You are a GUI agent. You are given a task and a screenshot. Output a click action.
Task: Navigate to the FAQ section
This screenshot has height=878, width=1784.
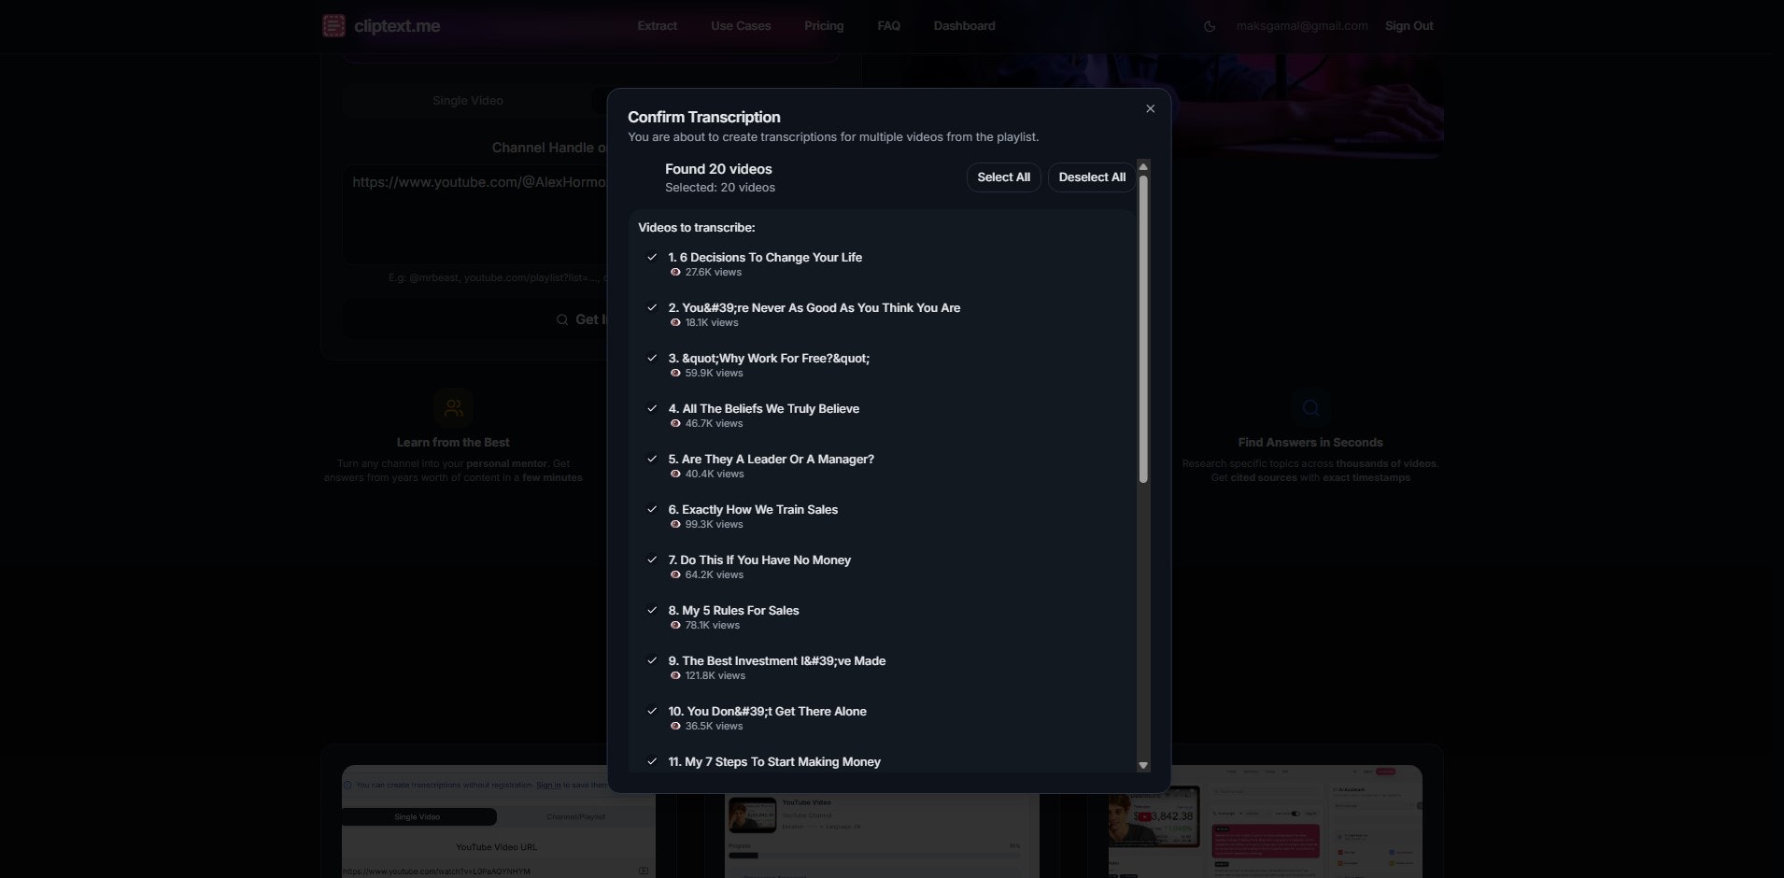point(889,26)
